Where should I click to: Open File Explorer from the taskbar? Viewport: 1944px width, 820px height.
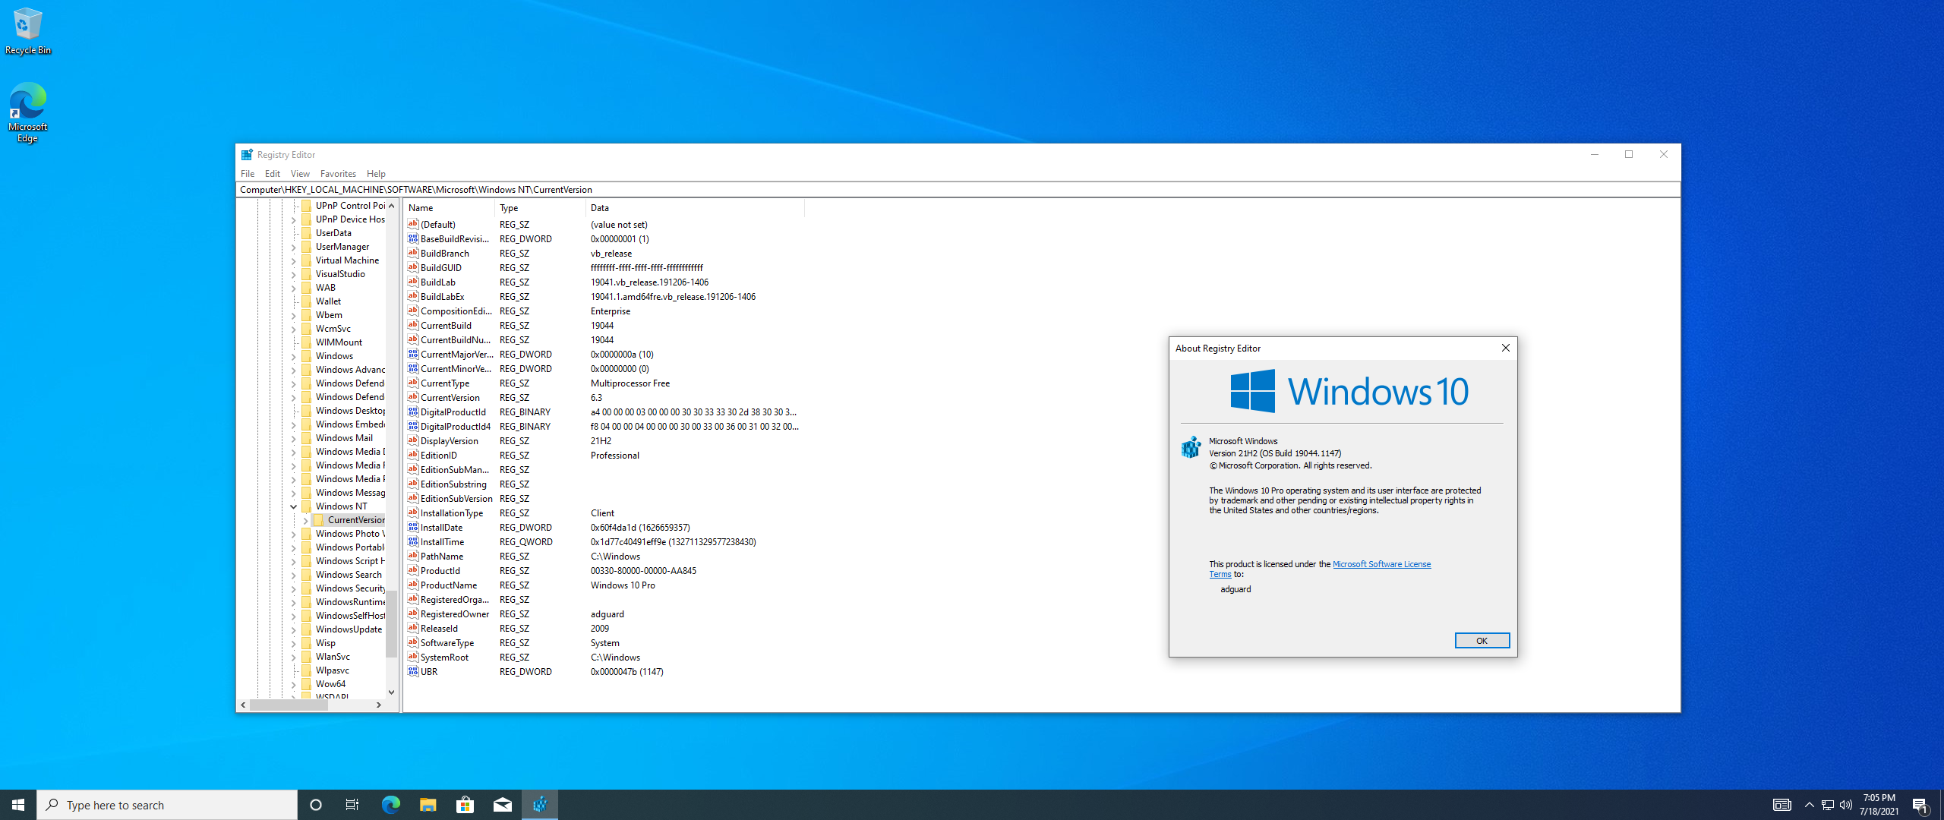point(428,805)
